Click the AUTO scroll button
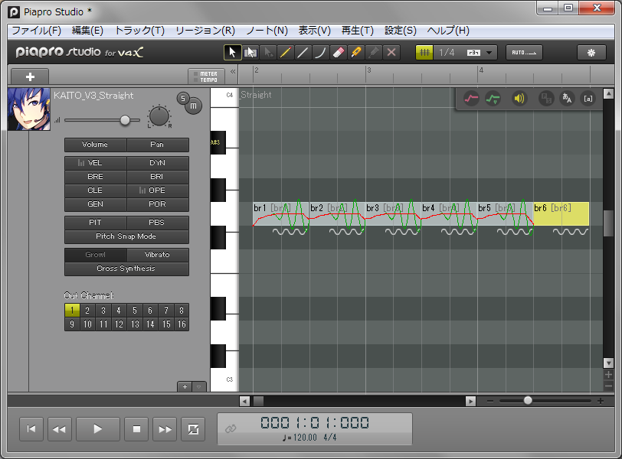This screenshot has width=622, height=459. [524, 52]
